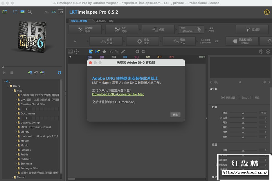Image resolution: width=272 pixels, height=181 pixels.
Task: Click the 光圈 column header
Action: tap(125, 57)
